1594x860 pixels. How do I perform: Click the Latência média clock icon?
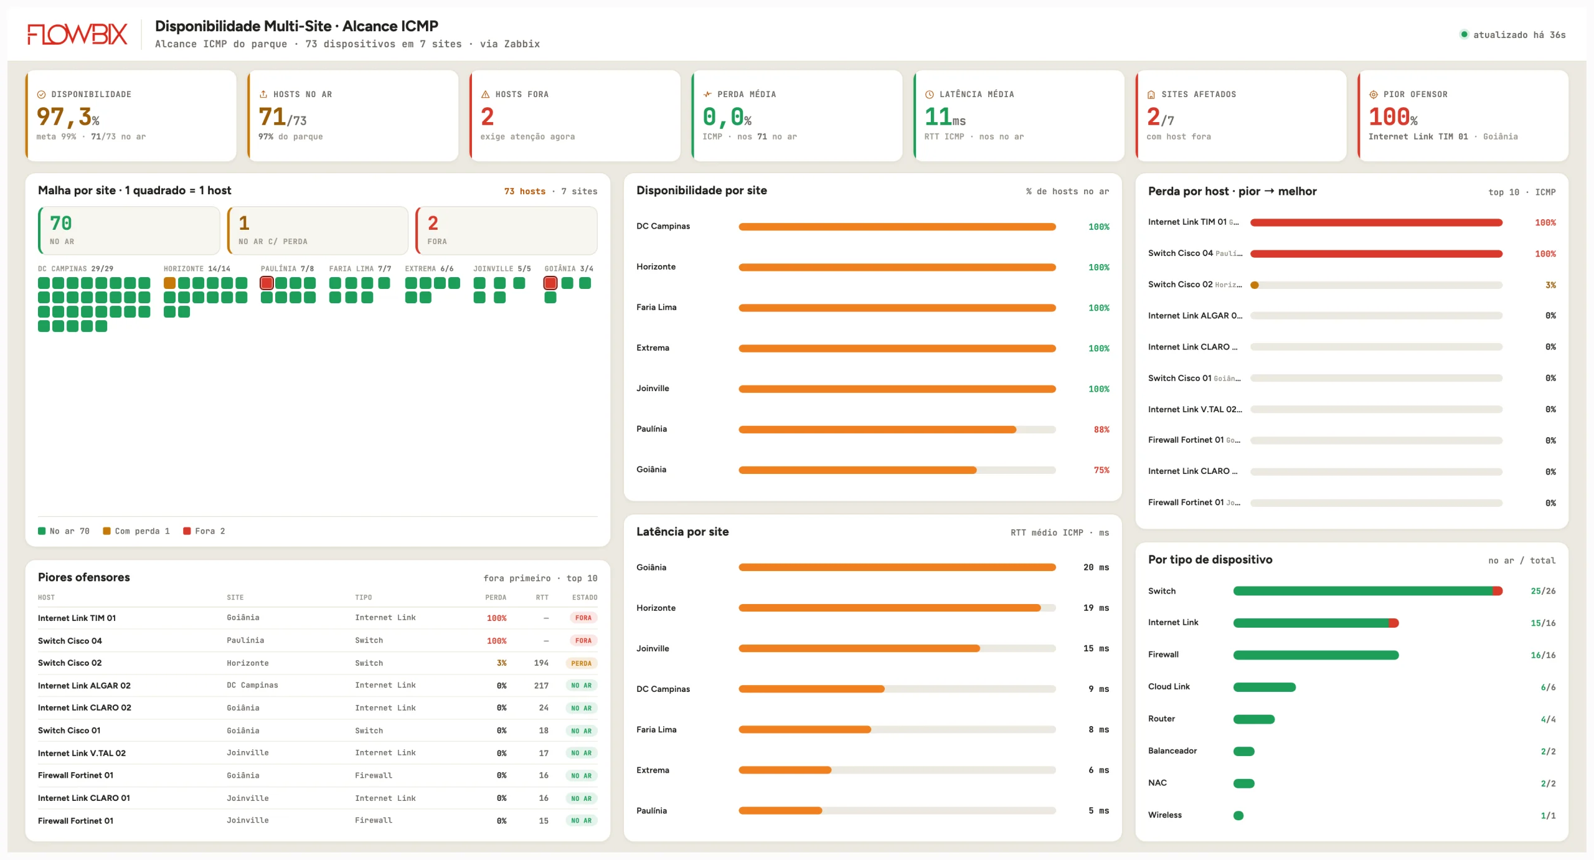(929, 95)
